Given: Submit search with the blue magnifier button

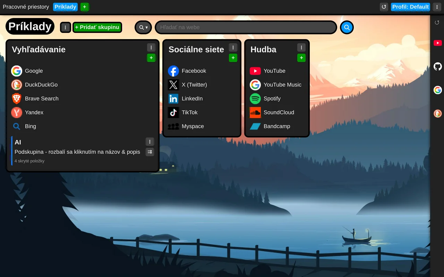Looking at the screenshot, I should pos(347,27).
